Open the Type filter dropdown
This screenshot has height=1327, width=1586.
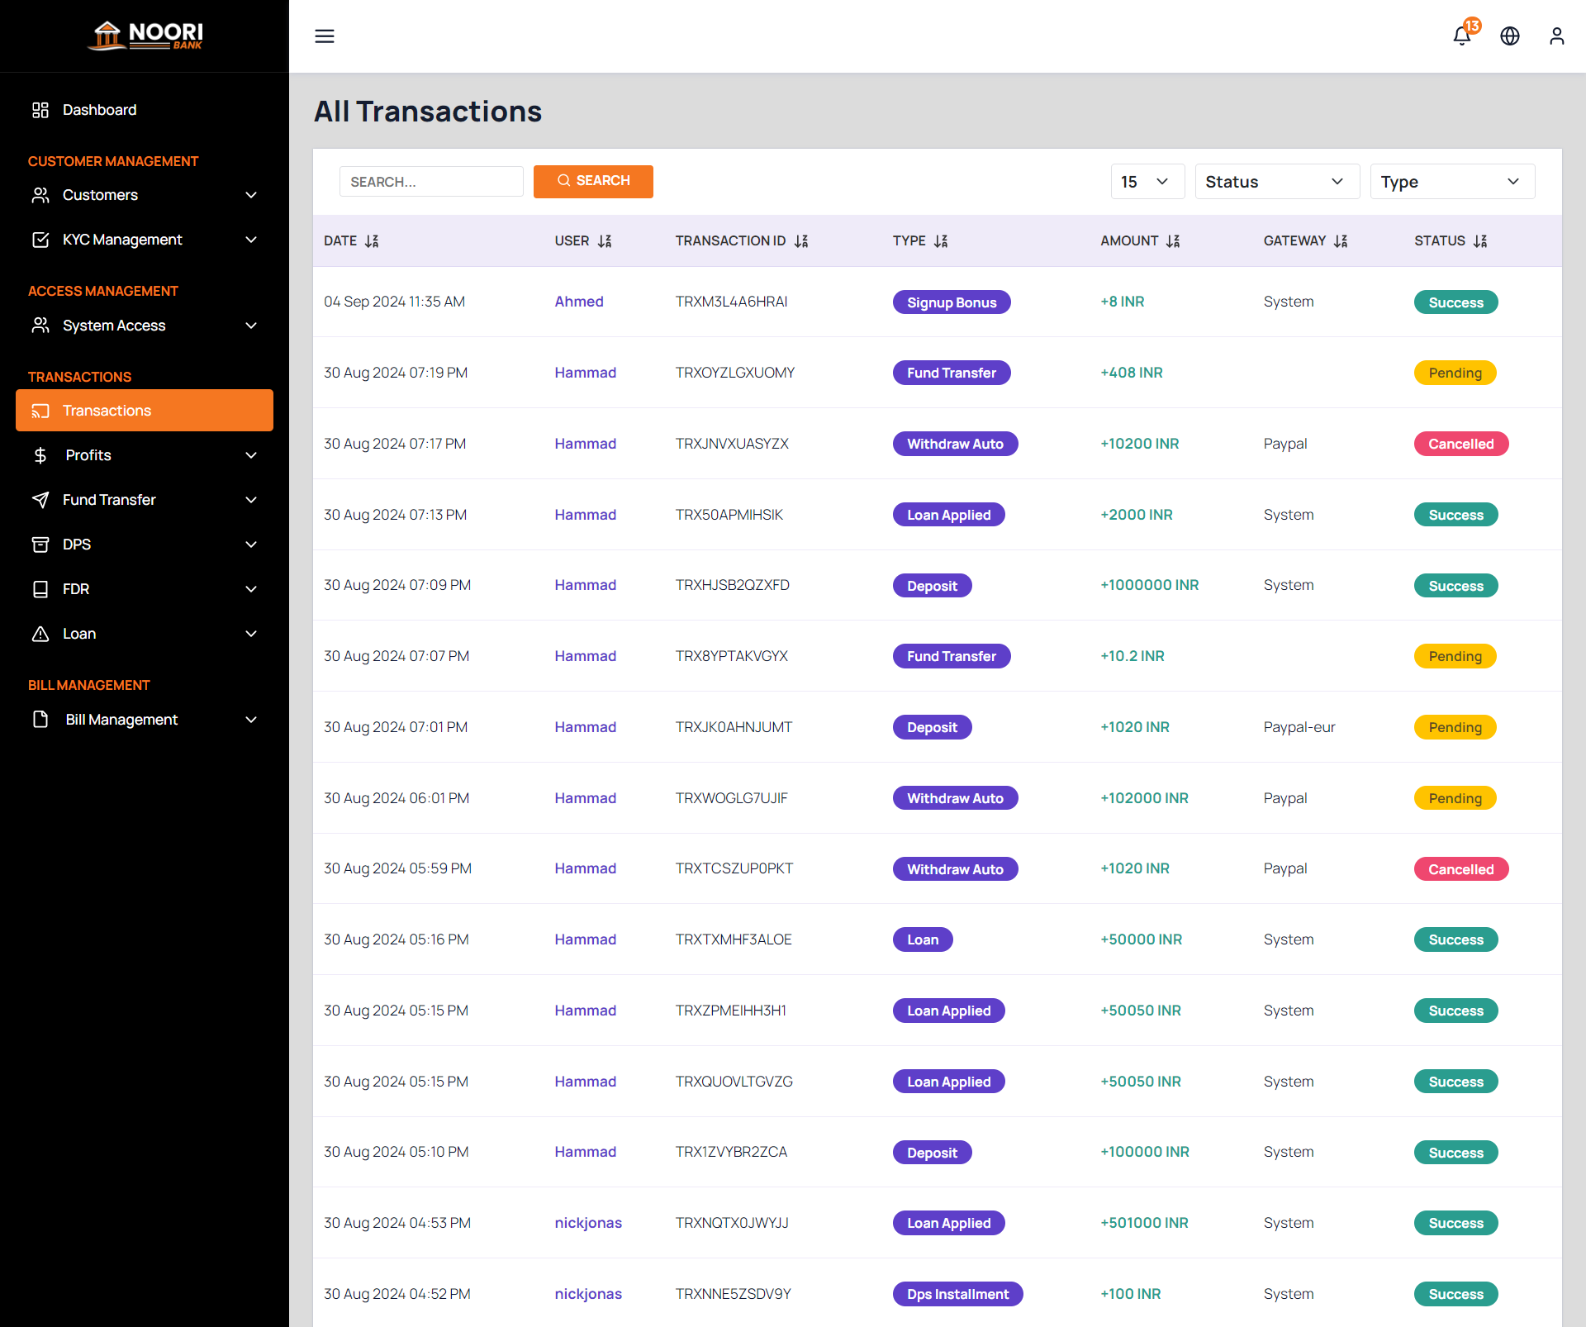(x=1452, y=182)
